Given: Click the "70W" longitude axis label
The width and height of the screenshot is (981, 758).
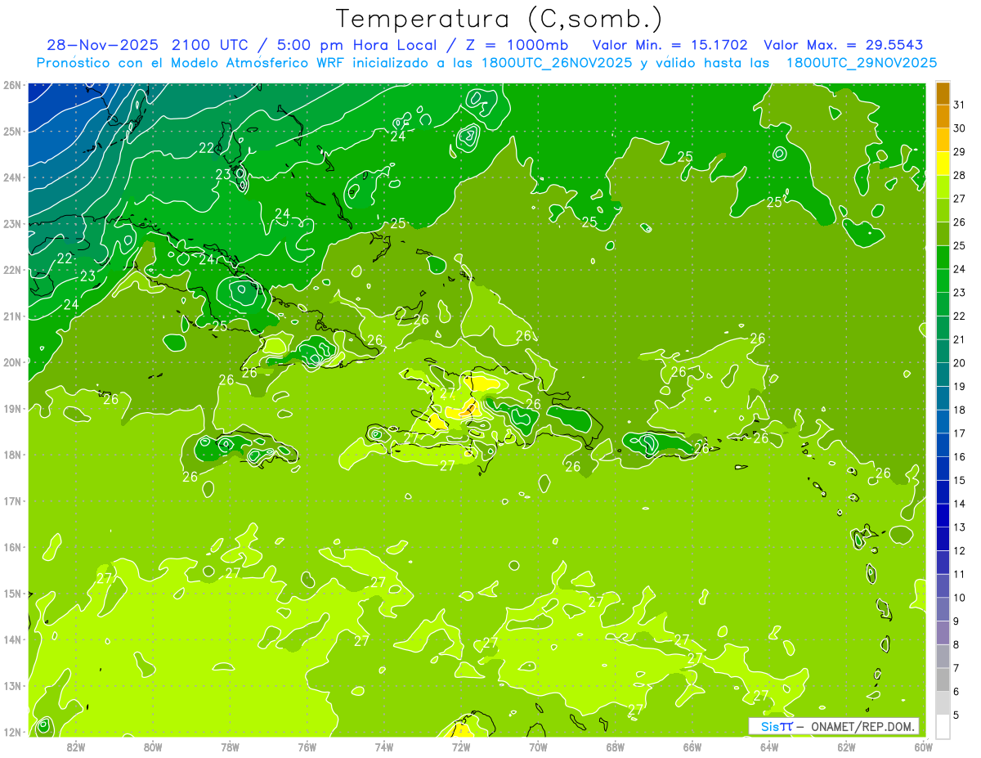Looking at the screenshot, I should pos(538,747).
